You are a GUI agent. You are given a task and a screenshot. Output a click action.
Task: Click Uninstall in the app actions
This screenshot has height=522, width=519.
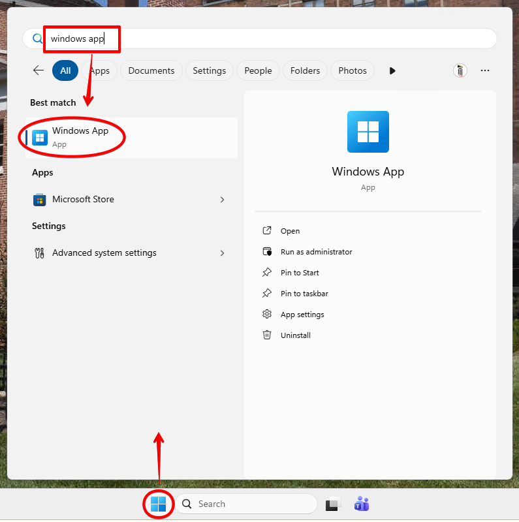click(x=295, y=335)
